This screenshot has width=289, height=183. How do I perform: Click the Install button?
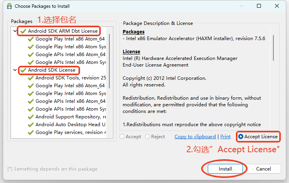(x=225, y=169)
